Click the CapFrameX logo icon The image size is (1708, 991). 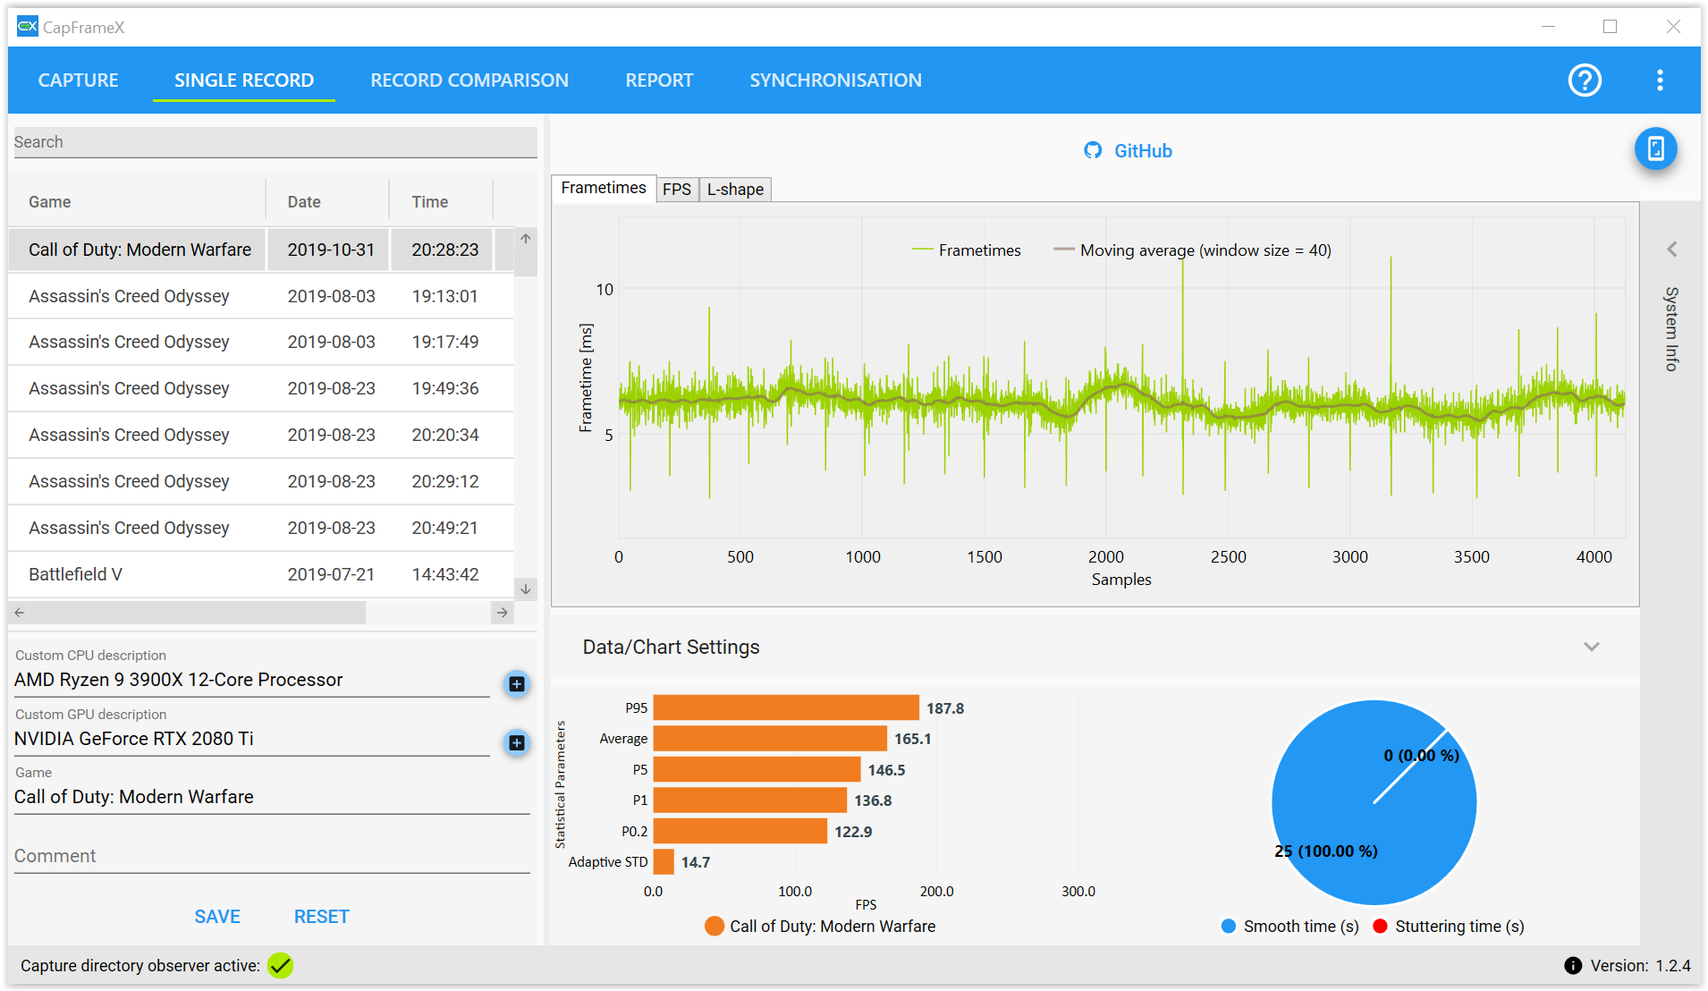pyautogui.click(x=28, y=26)
